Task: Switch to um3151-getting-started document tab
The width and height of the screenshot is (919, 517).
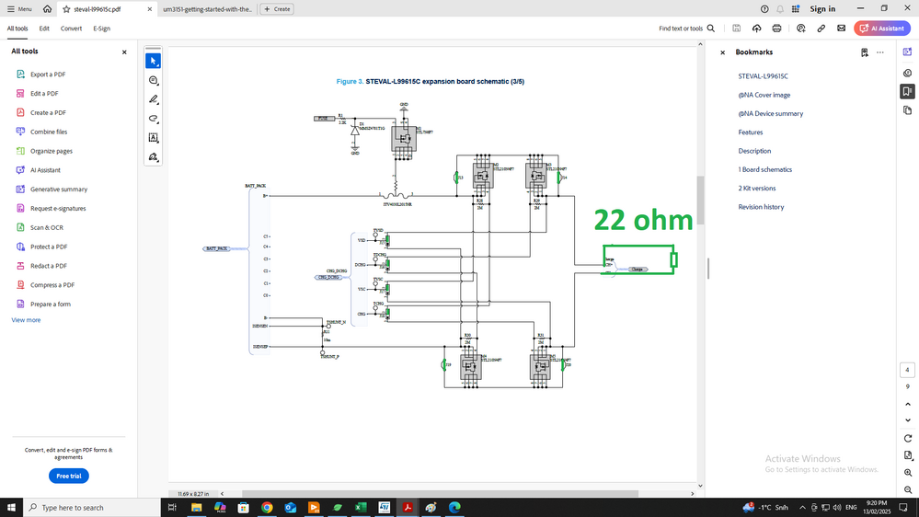Action: pyautogui.click(x=208, y=9)
